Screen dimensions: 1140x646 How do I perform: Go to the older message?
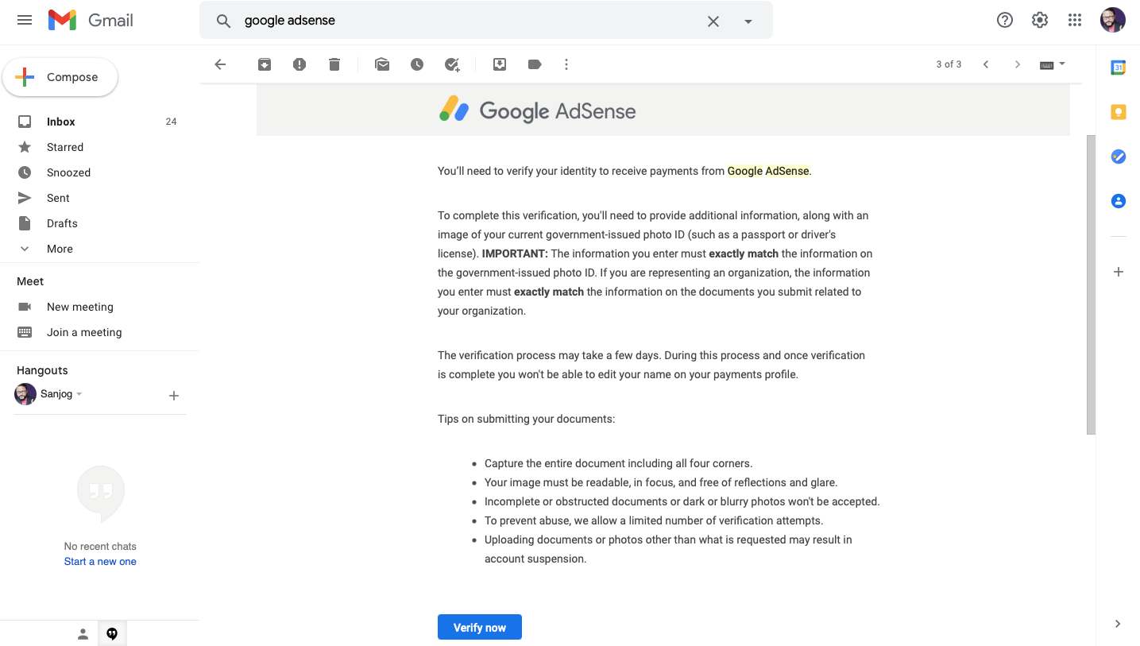pyautogui.click(x=1018, y=64)
